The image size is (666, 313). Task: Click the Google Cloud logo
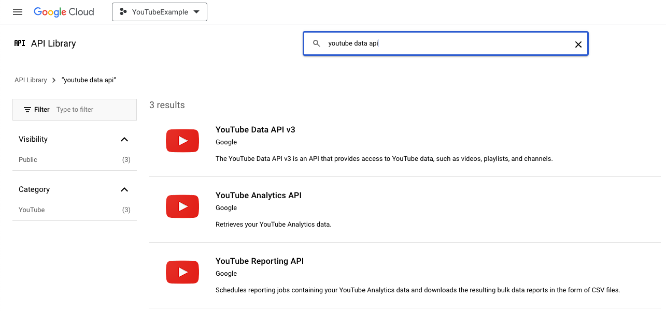(x=64, y=12)
